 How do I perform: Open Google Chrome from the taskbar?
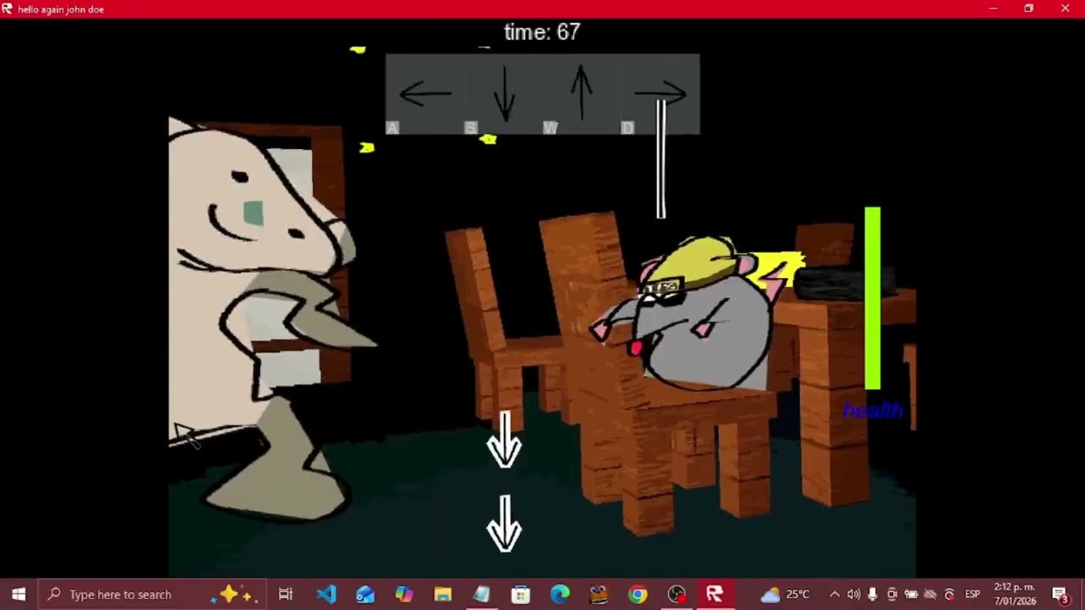pos(637,594)
